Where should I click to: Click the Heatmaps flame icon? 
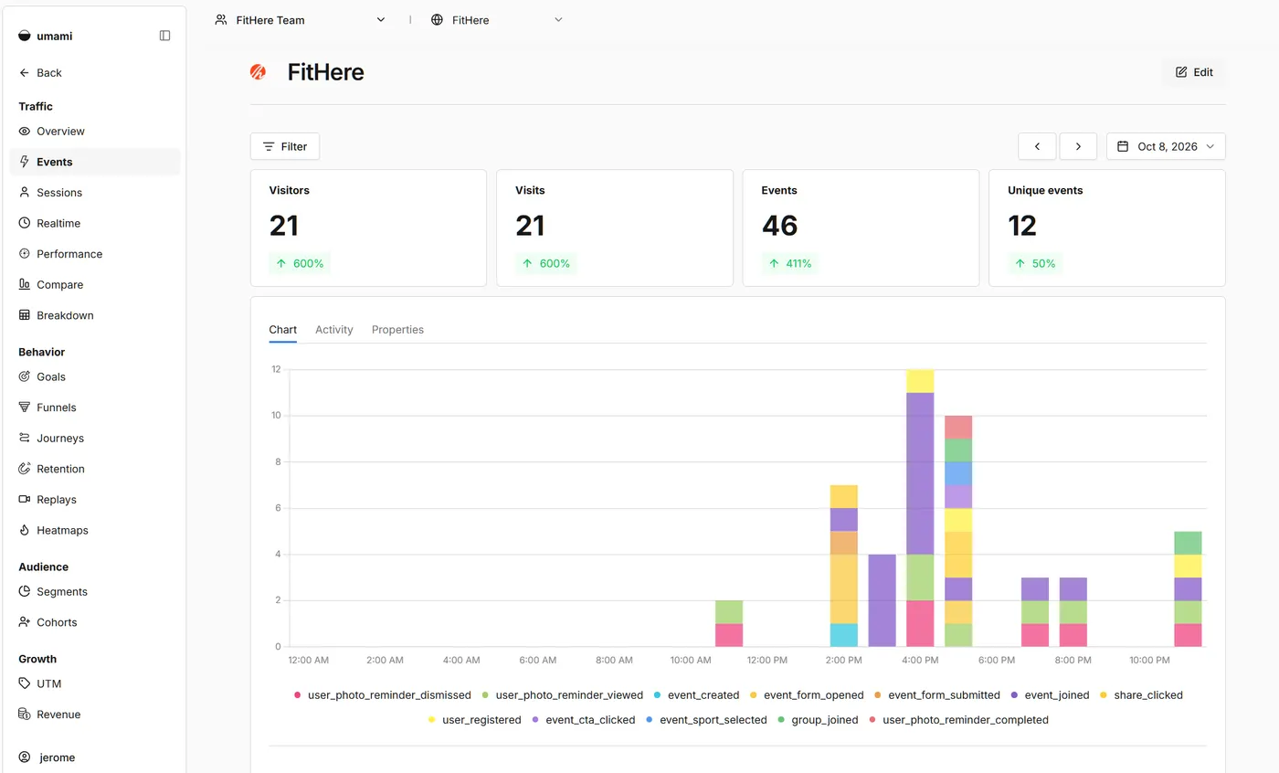coord(25,530)
